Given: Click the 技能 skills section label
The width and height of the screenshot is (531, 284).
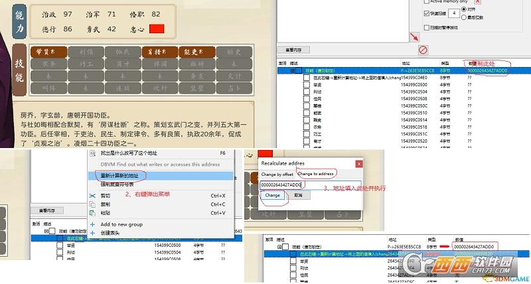Looking at the screenshot, I should pyautogui.click(x=19, y=70).
